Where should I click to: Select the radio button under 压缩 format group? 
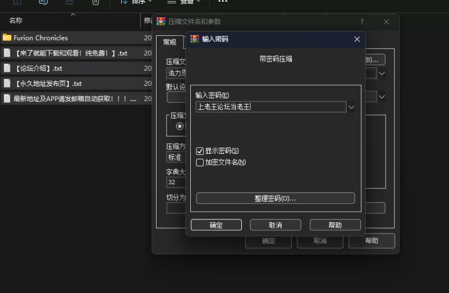[x=180, y=126]
